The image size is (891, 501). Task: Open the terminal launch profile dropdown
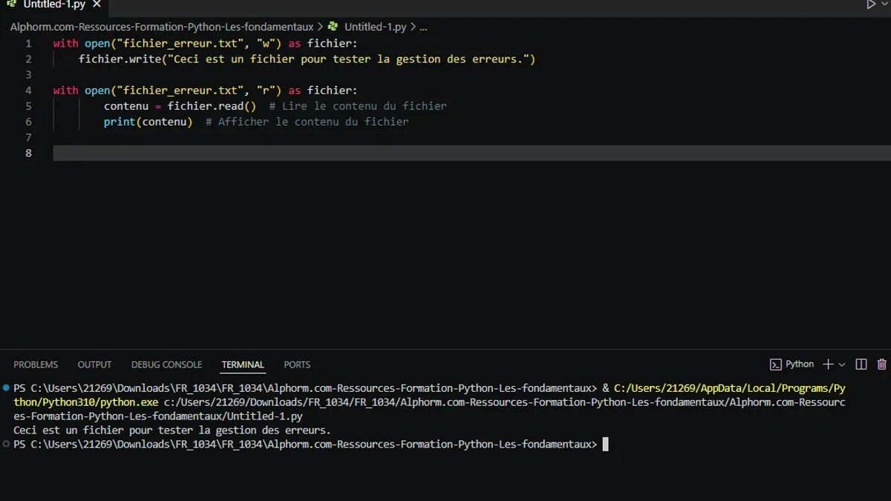[x=841, y=364]
